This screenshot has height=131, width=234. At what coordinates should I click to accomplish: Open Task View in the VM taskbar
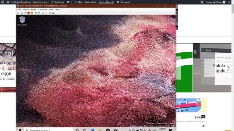coord(84,130)
